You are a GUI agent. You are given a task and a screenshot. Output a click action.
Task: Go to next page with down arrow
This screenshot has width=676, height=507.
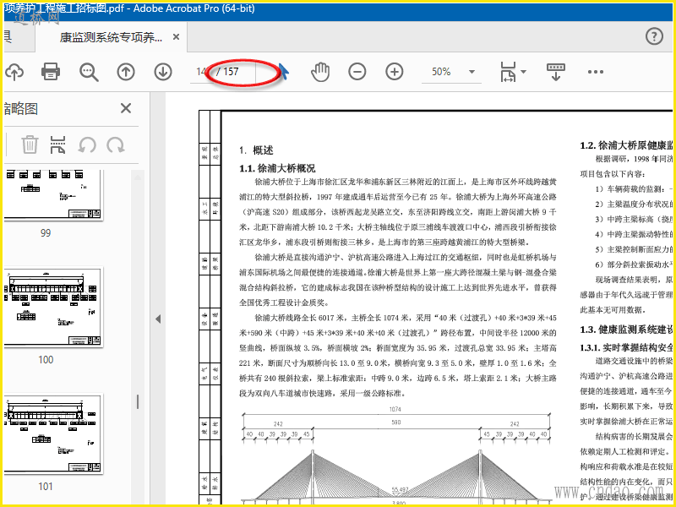click(163, 72)
